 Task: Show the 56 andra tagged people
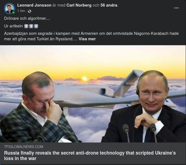click(x=109, y=5)
